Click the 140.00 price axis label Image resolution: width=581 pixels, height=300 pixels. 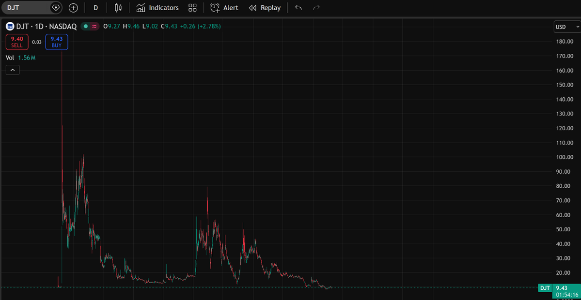[x=565, y=99]
